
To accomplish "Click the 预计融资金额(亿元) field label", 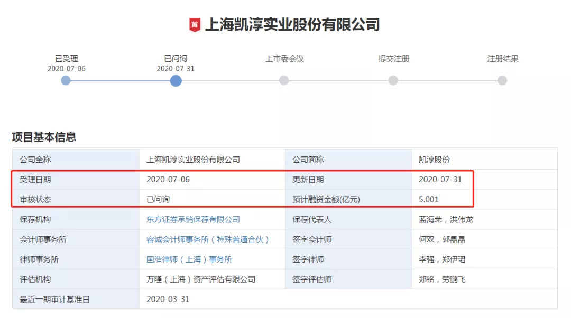I will click(326, 199).
